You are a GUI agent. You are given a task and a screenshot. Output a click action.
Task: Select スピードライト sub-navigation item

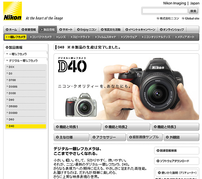click(x=81, y=37)
